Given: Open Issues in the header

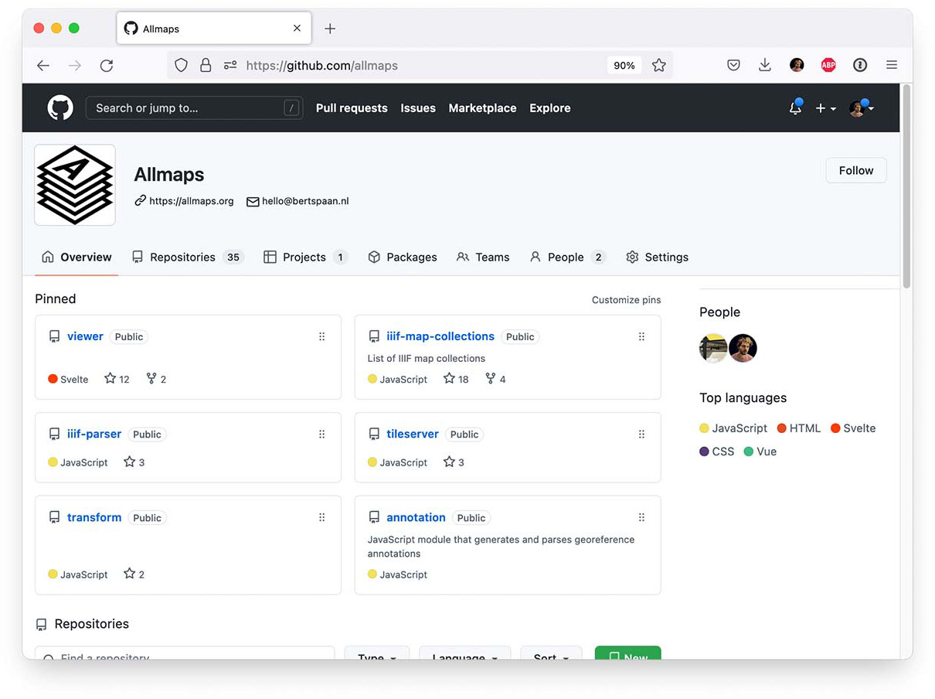Looking at the screenshot, I should tap(418, 108).
